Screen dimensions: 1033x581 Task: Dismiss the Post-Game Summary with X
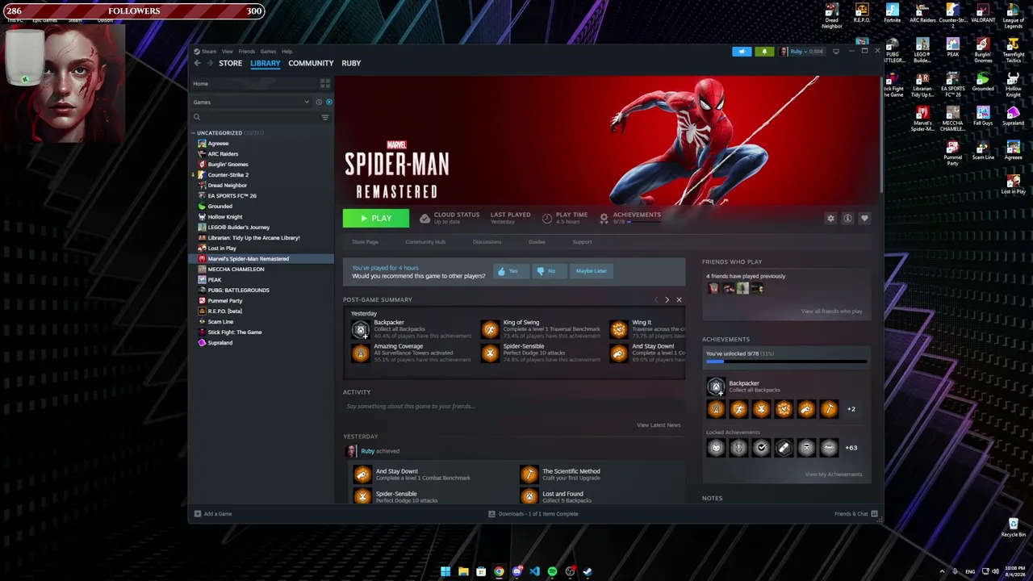[679, 299]
